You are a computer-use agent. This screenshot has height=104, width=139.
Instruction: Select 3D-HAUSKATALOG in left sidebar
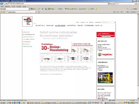pyautogui.click(x=29, y=35)
